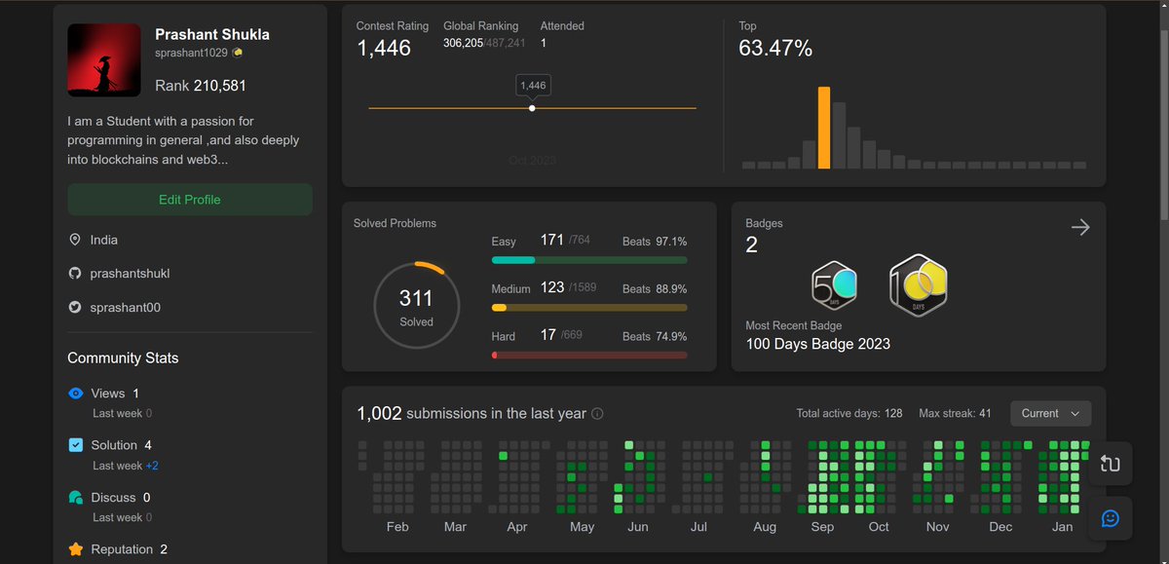Viewport: 1169px width, 564px height.
Task: Open the sprashant00 Twitter link
Action: (x=125, y=308)
